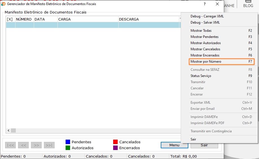Choose Mostrar Todas from the menu
This screenshot has height=159, width=259.
point(201,31)
